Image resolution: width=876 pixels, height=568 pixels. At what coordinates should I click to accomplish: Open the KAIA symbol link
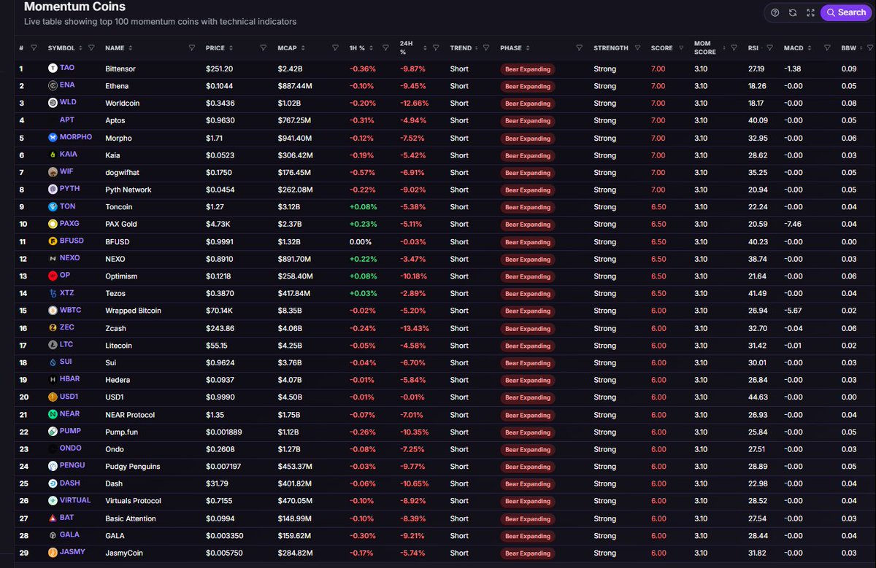coord(69,155)
